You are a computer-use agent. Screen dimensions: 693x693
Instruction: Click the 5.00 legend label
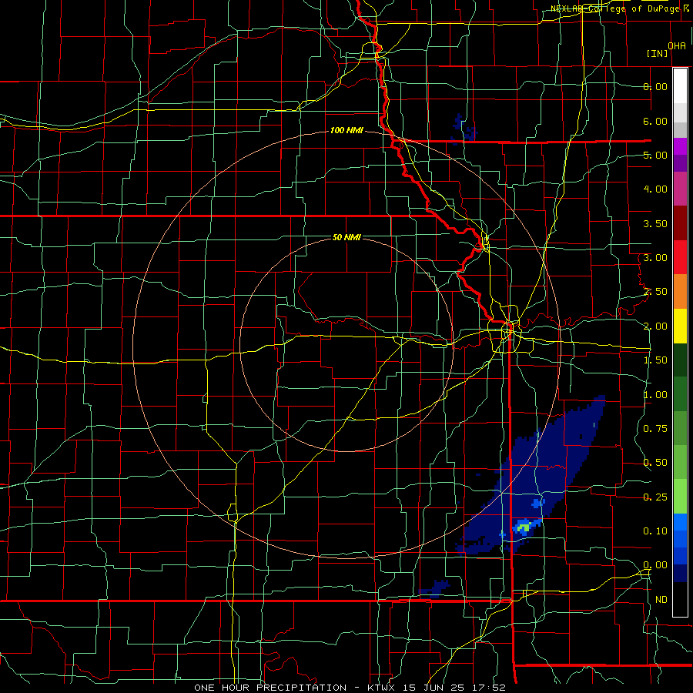[655, 155]
